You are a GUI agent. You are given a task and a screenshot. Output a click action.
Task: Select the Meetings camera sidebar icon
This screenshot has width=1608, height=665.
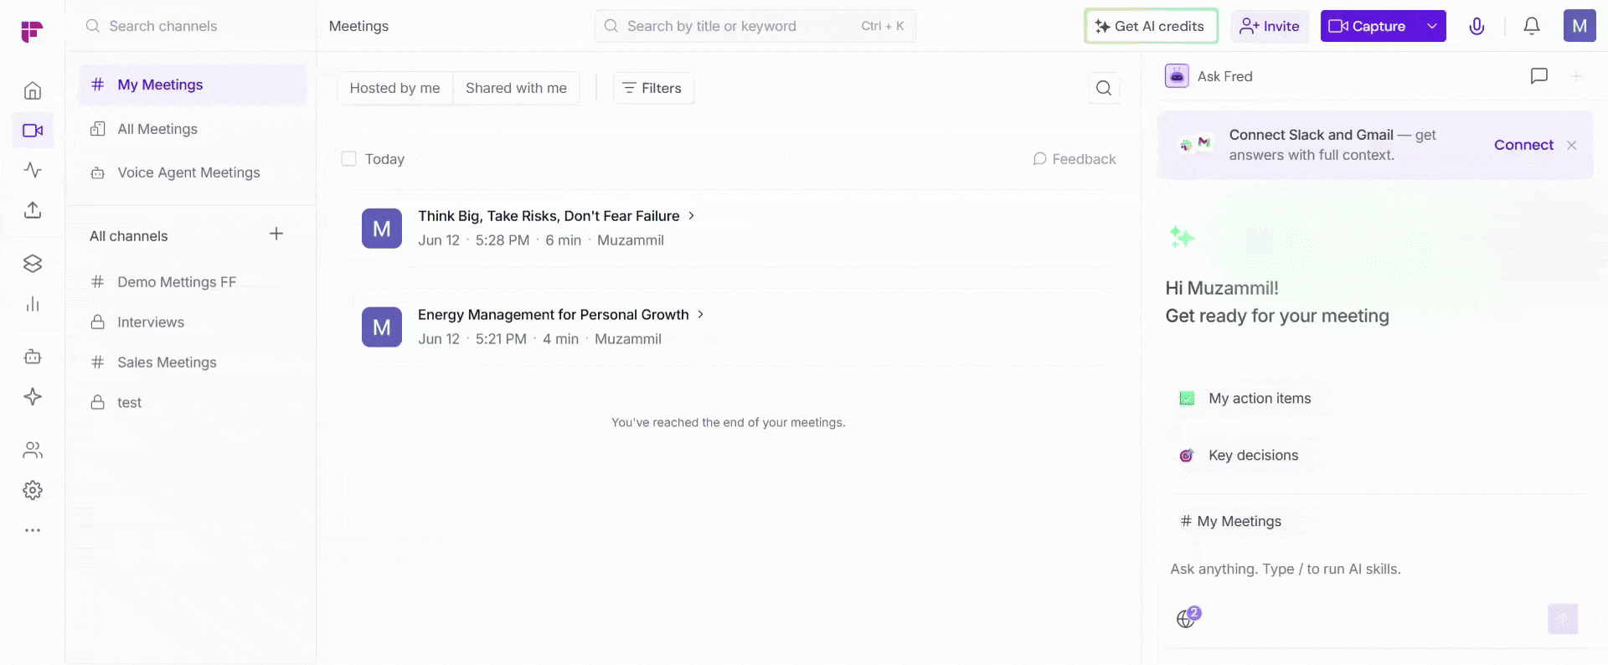click(33, 130)
